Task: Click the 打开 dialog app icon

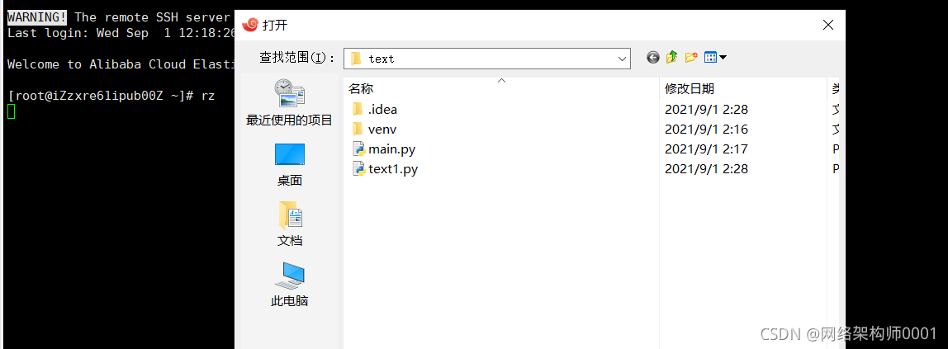Action: click(249, 25)
